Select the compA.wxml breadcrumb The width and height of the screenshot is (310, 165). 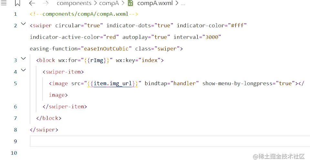click(155, 3)
